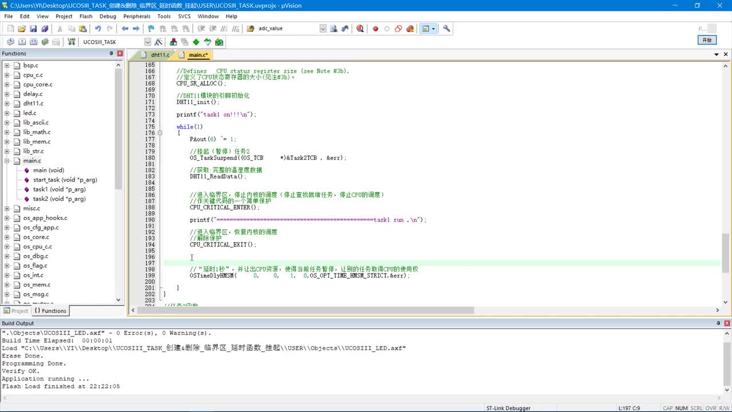Screen dimensions: 732x412
Task: Toggle the window layout icon
Action: (425, 29)
